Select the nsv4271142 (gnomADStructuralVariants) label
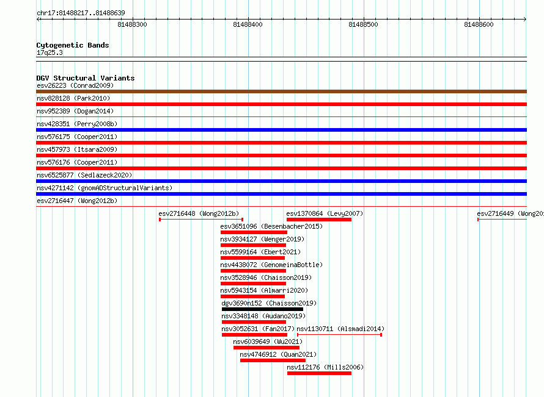 [x=105, y=188]
